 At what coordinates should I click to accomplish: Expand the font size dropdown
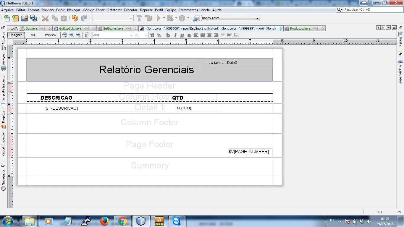[146, 35]
